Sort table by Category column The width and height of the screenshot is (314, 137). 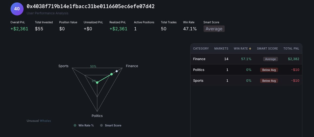[201, 48]
